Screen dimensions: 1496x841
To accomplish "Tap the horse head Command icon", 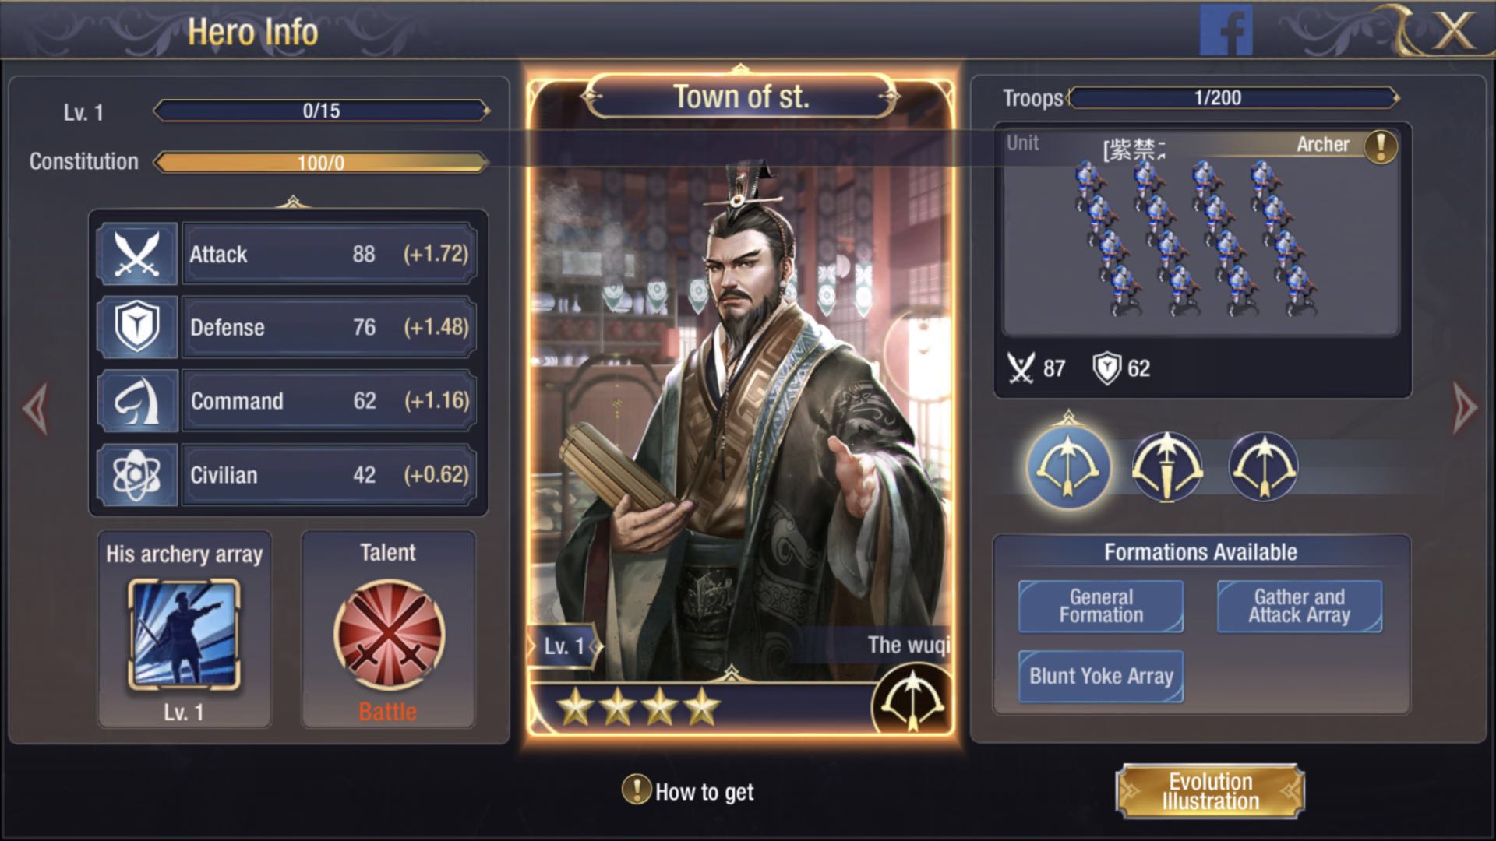I will pyautogui.click(x=137, y=401).
